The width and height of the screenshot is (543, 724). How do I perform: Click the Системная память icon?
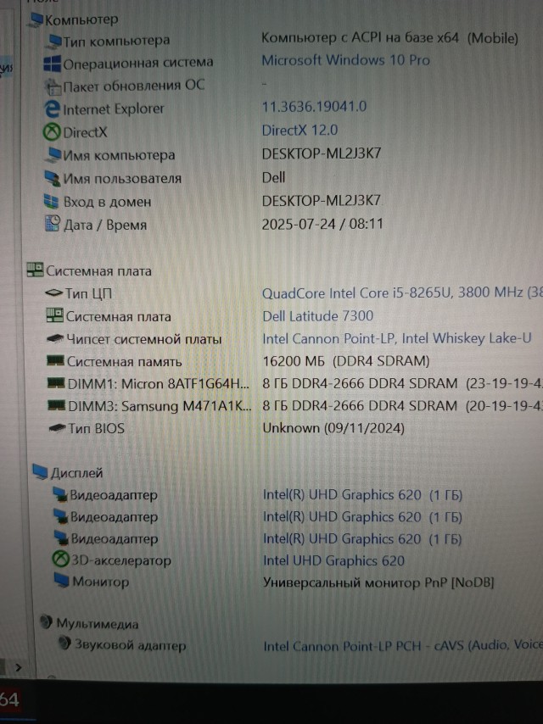tap(56, 361)
